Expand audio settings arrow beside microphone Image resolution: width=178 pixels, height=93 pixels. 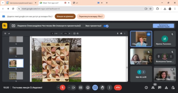[58, 88]
